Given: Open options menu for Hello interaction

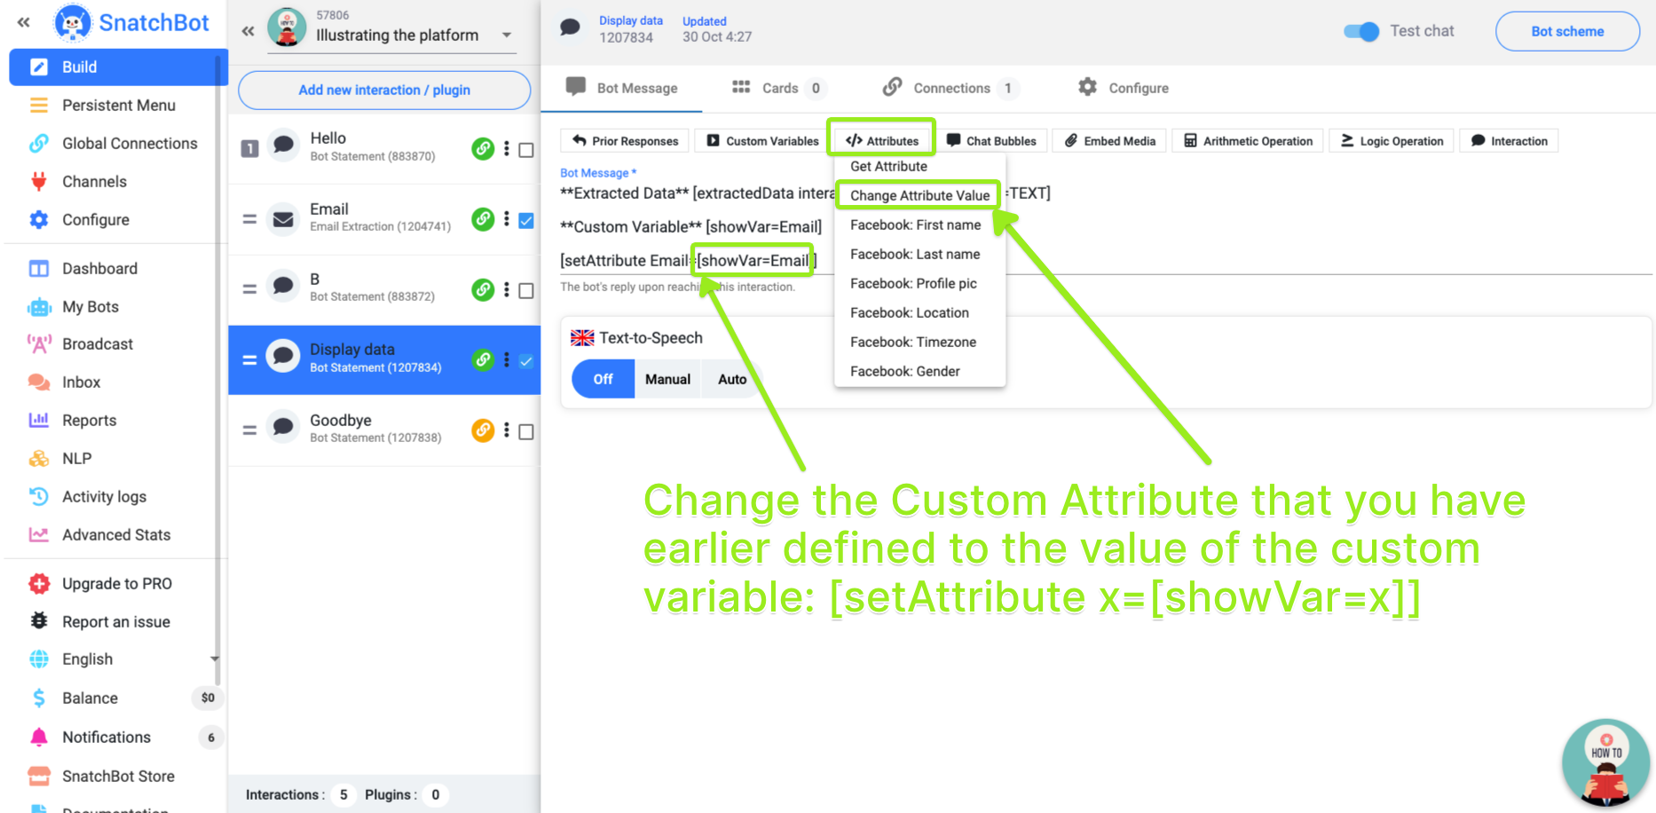Looking at the screenshot, I should click(507, 148).
